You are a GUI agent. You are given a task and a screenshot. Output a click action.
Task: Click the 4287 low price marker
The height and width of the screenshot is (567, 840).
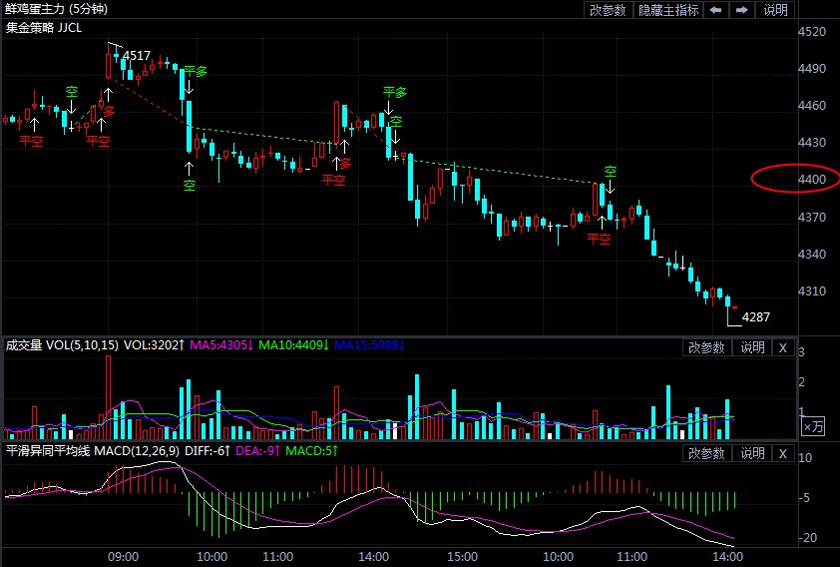click(756, 317)
